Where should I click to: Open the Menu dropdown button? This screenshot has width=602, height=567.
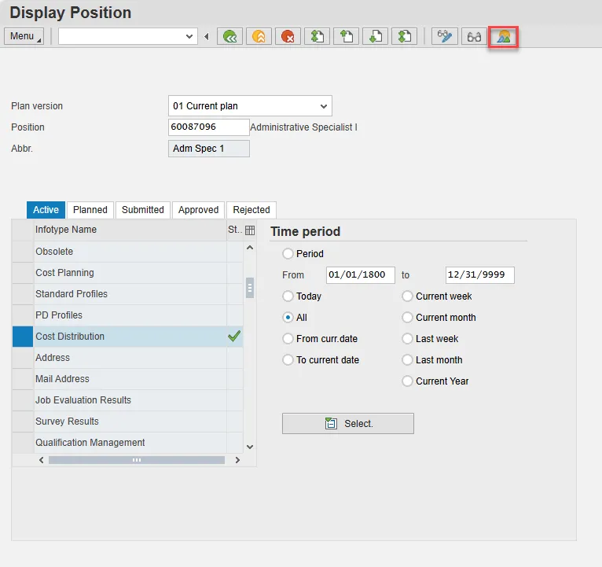[x=24, y=36]
